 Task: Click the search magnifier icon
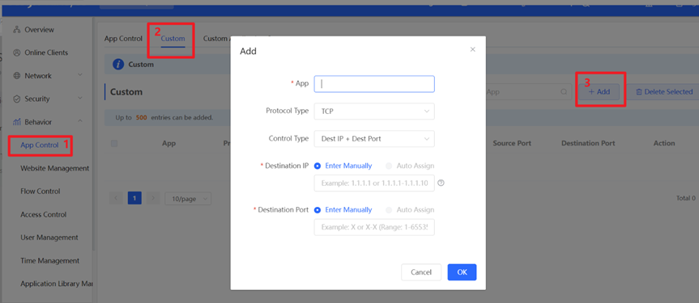564,92
